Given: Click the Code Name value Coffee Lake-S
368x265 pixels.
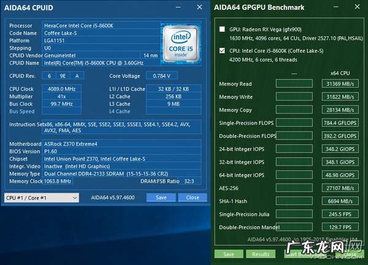Looking at the screenshot, I should click(101, 33).
